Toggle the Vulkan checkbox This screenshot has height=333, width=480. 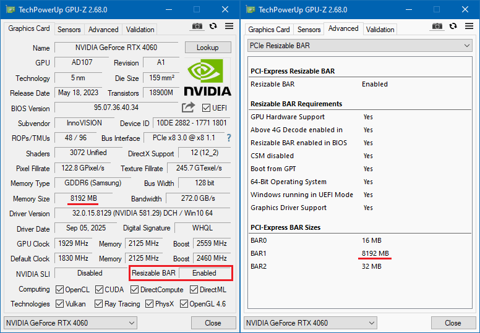coord(60,304)
